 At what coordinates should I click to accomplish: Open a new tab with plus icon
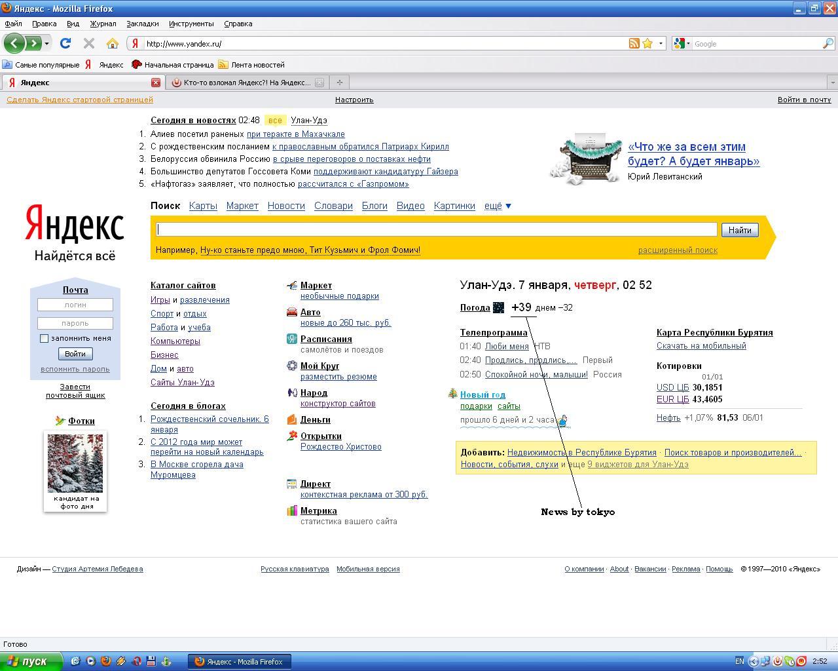339,83
